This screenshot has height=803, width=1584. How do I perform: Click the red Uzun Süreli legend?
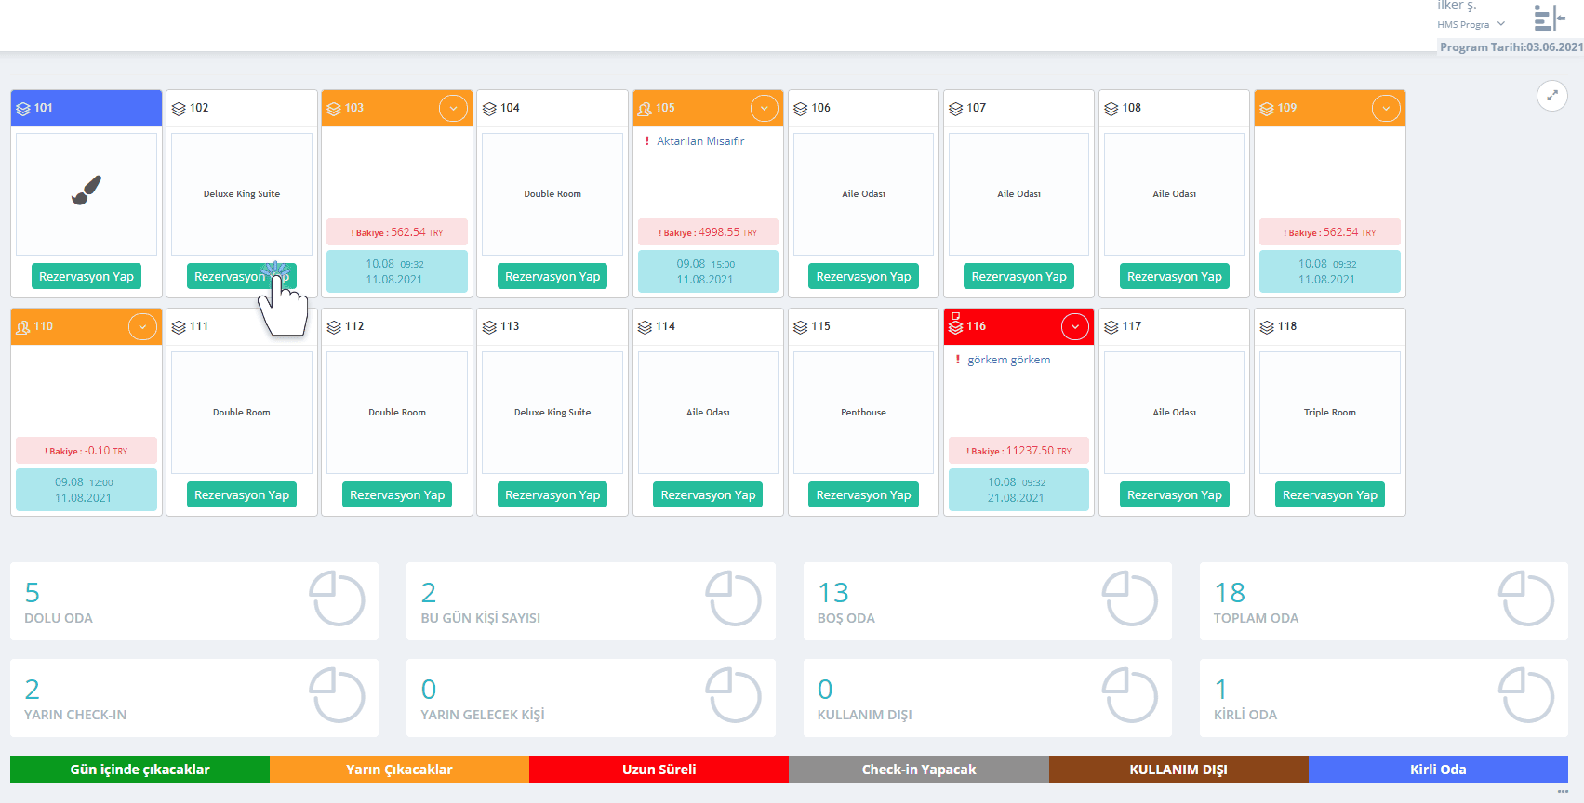(659, 770)
